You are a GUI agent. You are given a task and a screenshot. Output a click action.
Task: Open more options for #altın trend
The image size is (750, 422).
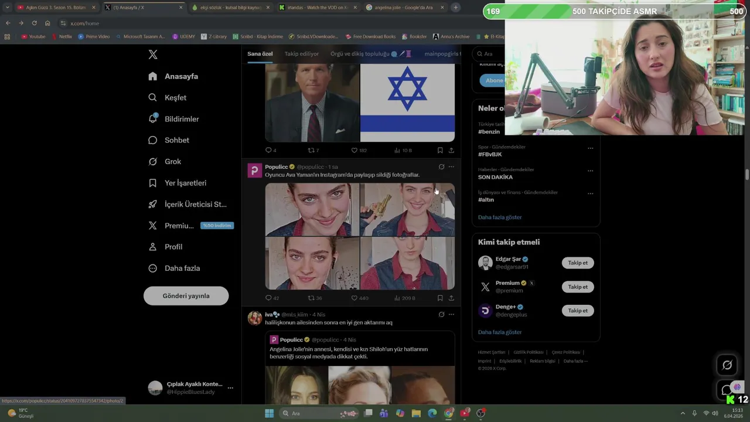point(590,193)
